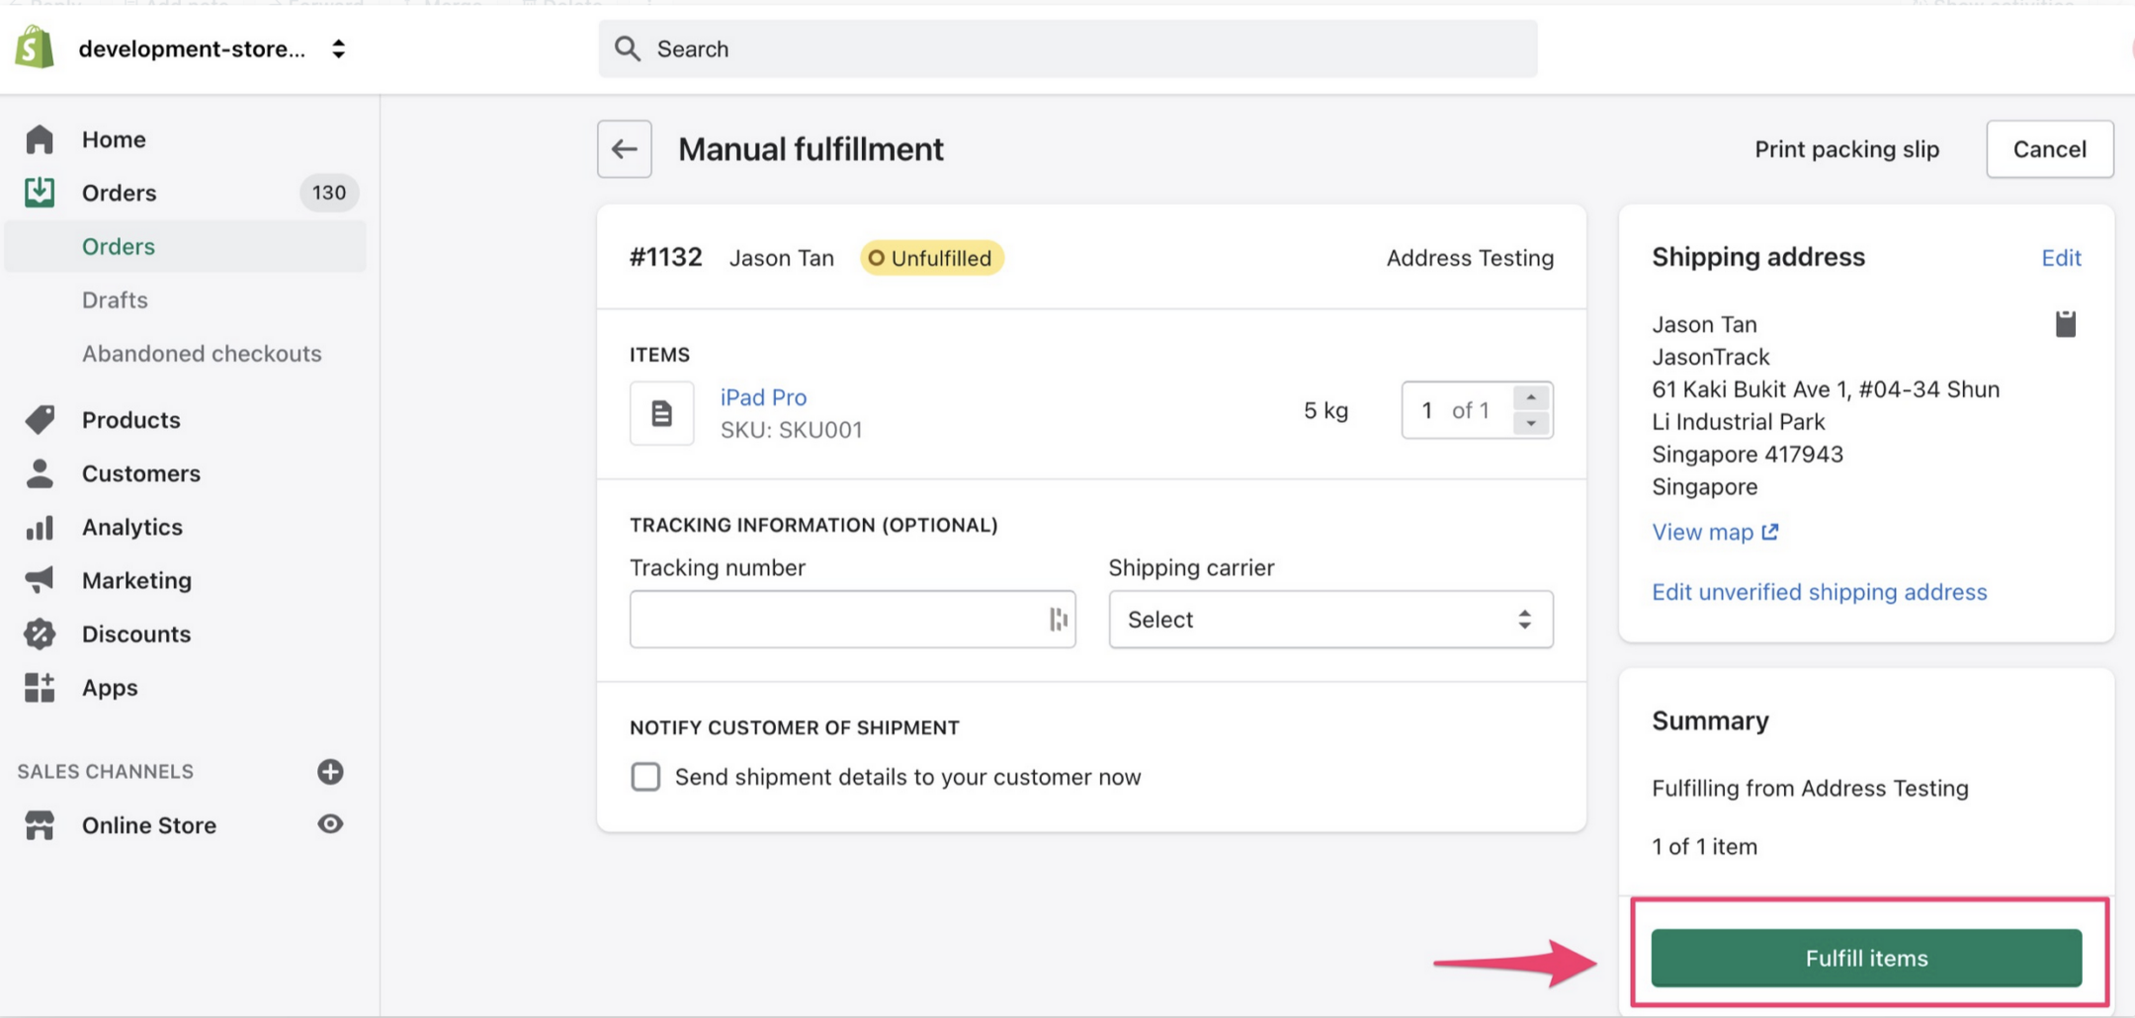
Task: Click the Customers person icon
Action: click(x=40, y=473)
